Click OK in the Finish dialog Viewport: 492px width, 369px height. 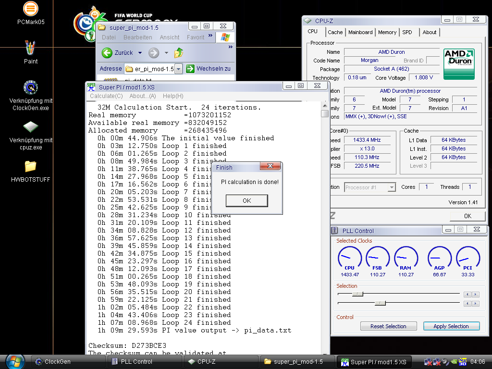(247, 200)
